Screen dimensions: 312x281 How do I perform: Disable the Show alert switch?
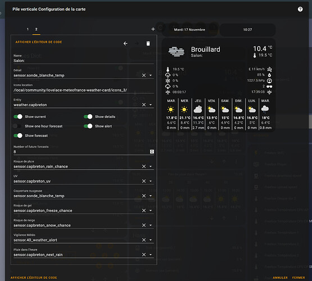click(88, 126)
